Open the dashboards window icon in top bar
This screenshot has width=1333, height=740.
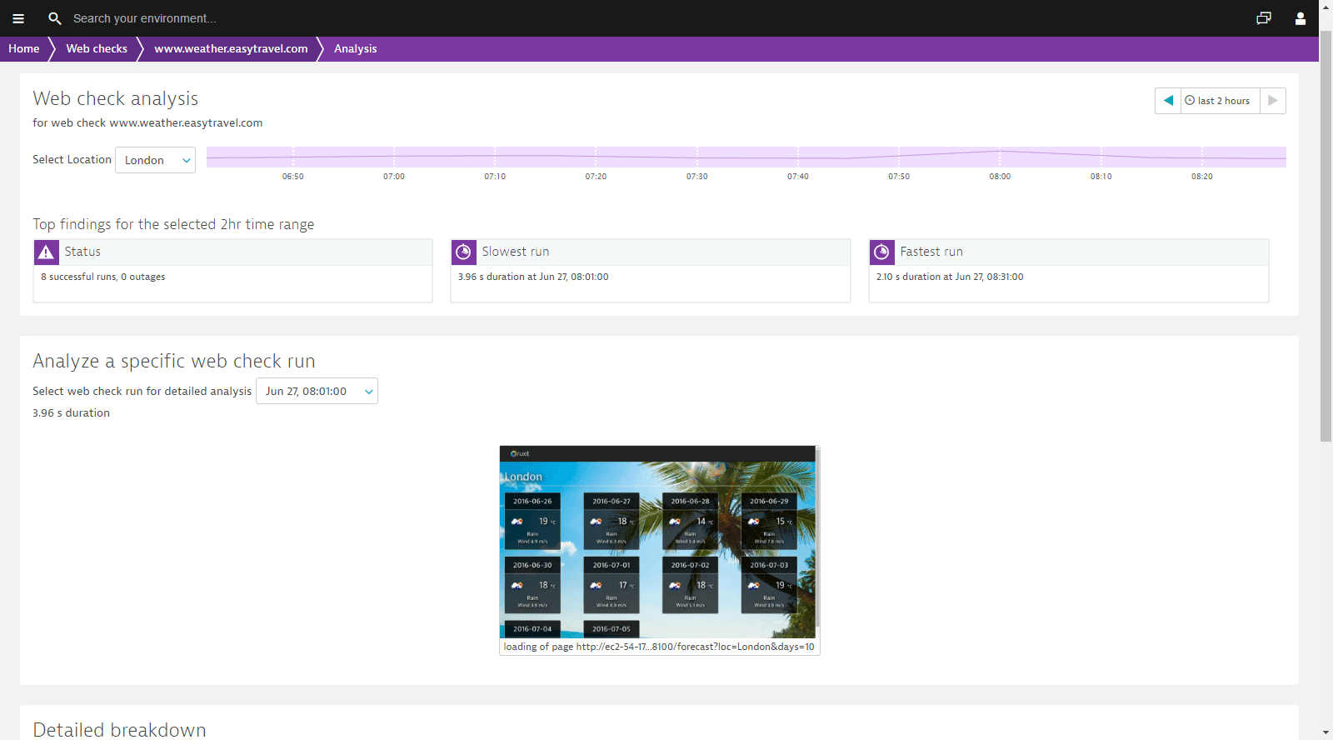coord(1264,18)
